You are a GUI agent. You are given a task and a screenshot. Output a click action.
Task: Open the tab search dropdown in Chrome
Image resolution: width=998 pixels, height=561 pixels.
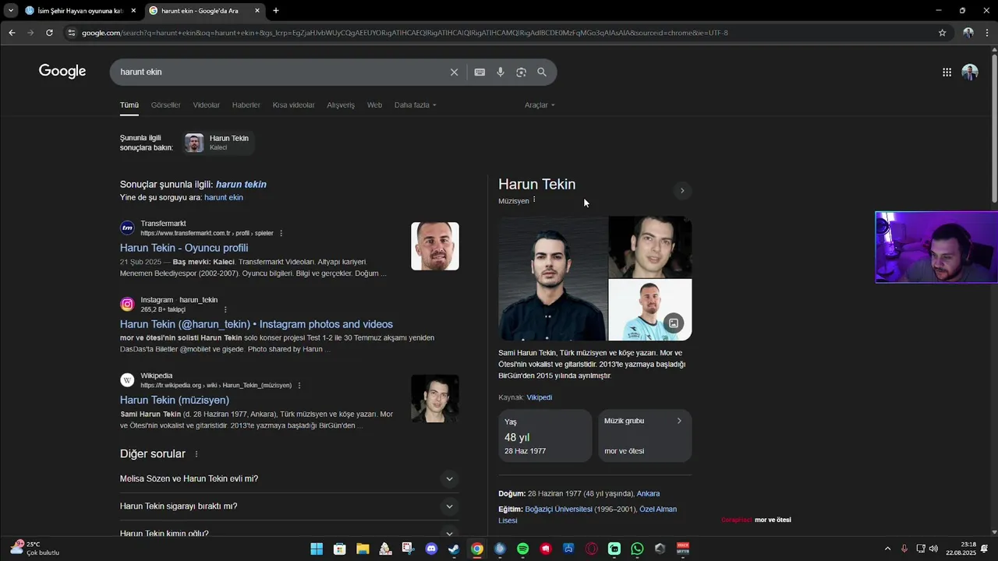tap(11, 11)
